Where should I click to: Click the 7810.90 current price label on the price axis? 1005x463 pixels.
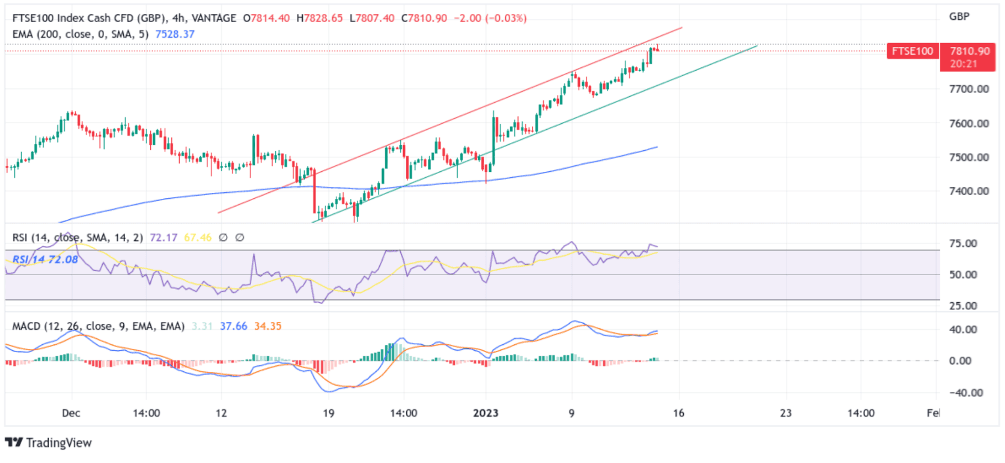pyautogui.click(x=970, y=51)
